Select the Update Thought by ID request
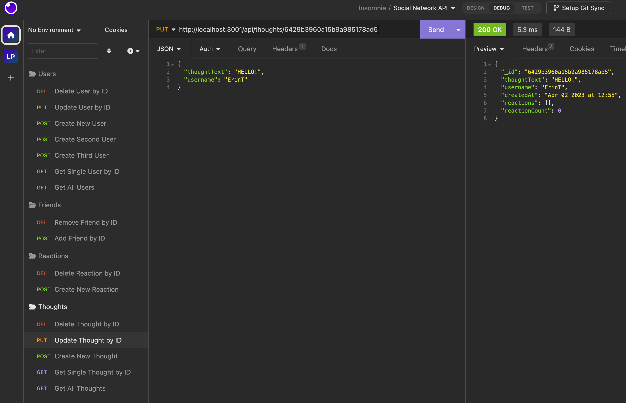This screenshot has width=626, height=403. pos(88,340)
